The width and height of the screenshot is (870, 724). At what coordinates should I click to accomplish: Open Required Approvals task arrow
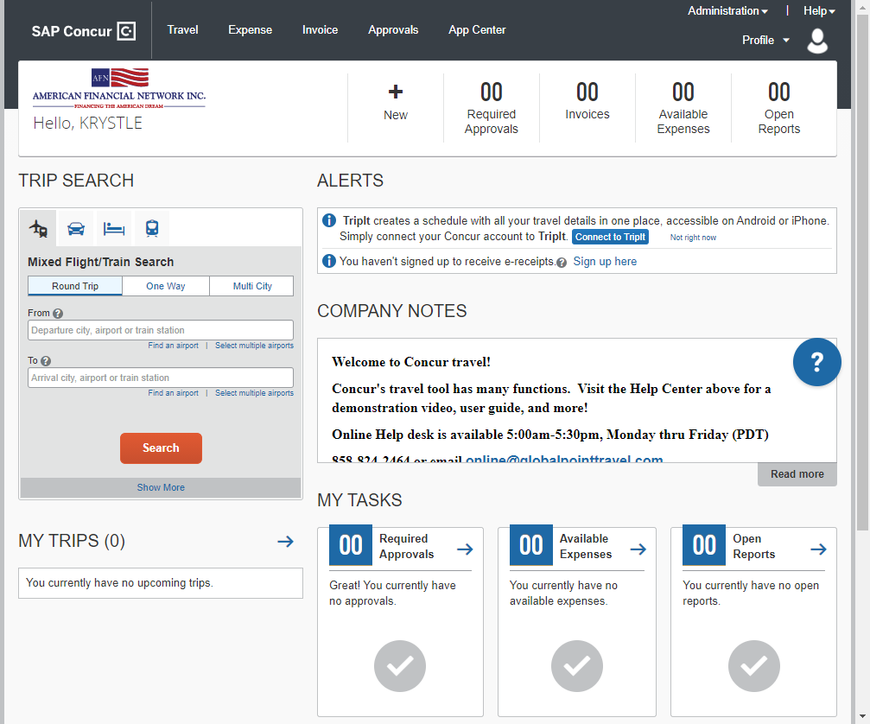(465, 549)
